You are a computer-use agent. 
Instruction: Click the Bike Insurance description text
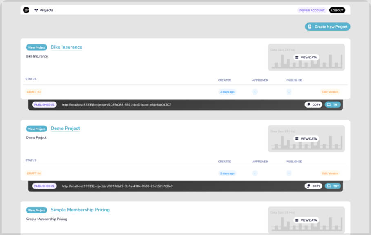point(37,56)
